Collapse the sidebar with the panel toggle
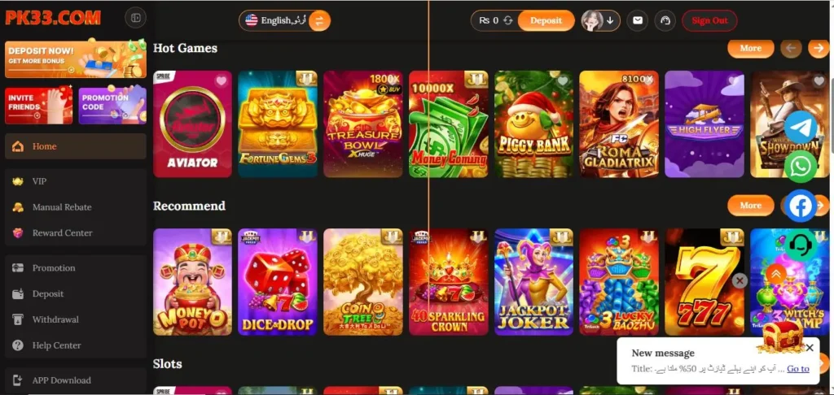Viewport: 834px width, 395px height. [135, 18]
